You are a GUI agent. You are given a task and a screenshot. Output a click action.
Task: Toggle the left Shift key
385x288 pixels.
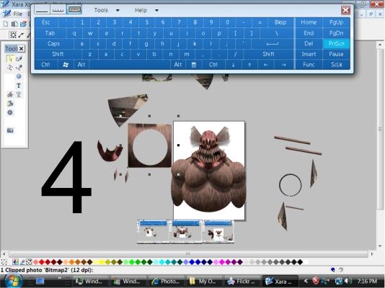tap(58, 54)
